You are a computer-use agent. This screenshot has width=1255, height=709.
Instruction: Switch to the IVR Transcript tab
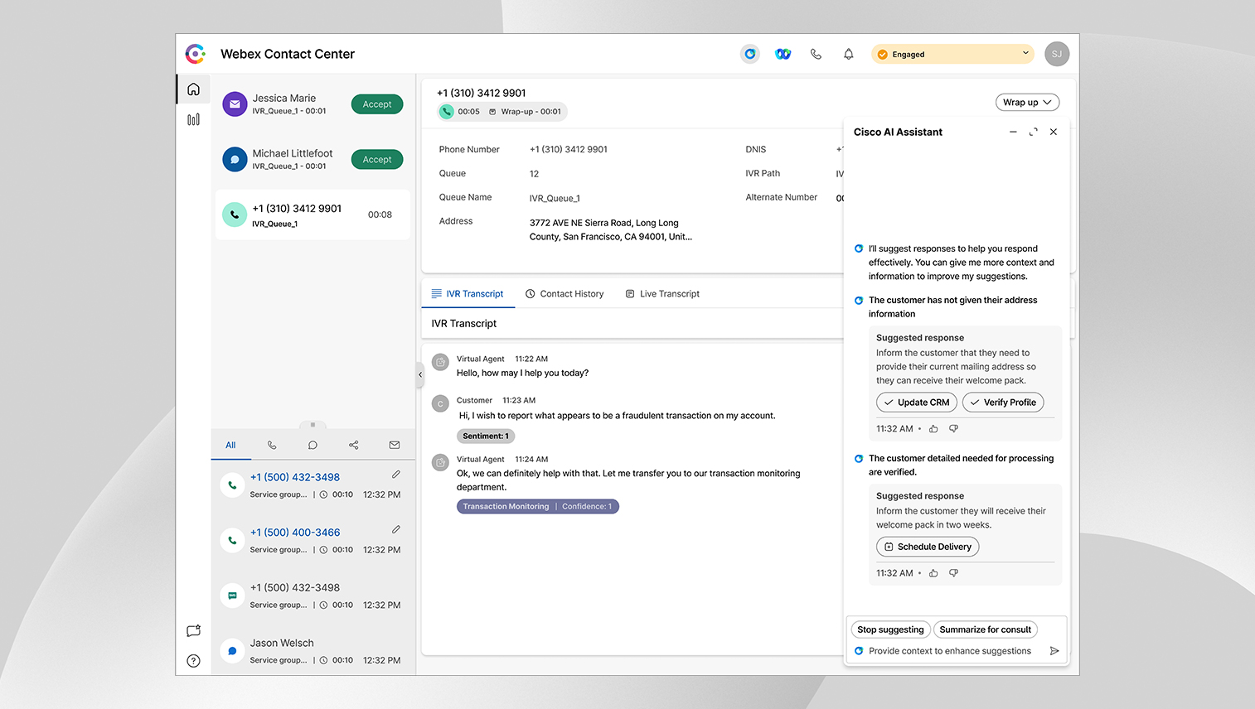pyautogui.click(x=468, y=294)
